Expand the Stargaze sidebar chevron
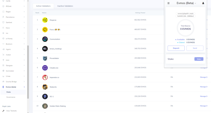The image size is (211, 113). tap(24, 65)
